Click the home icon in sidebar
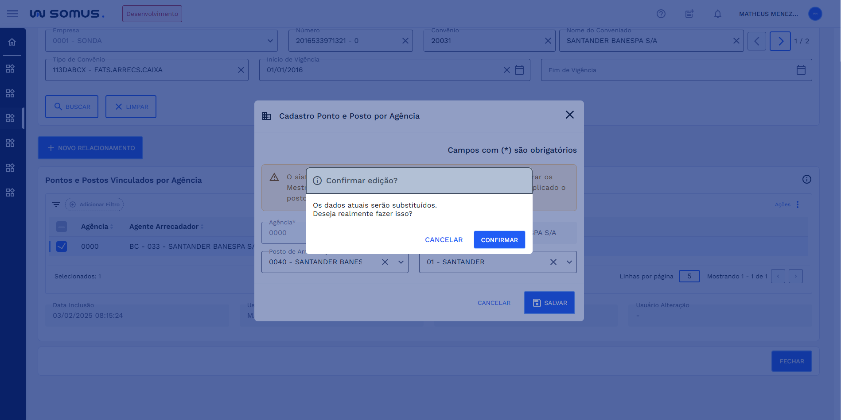Viewport: 841px width, 420px height. pos(12,42)
